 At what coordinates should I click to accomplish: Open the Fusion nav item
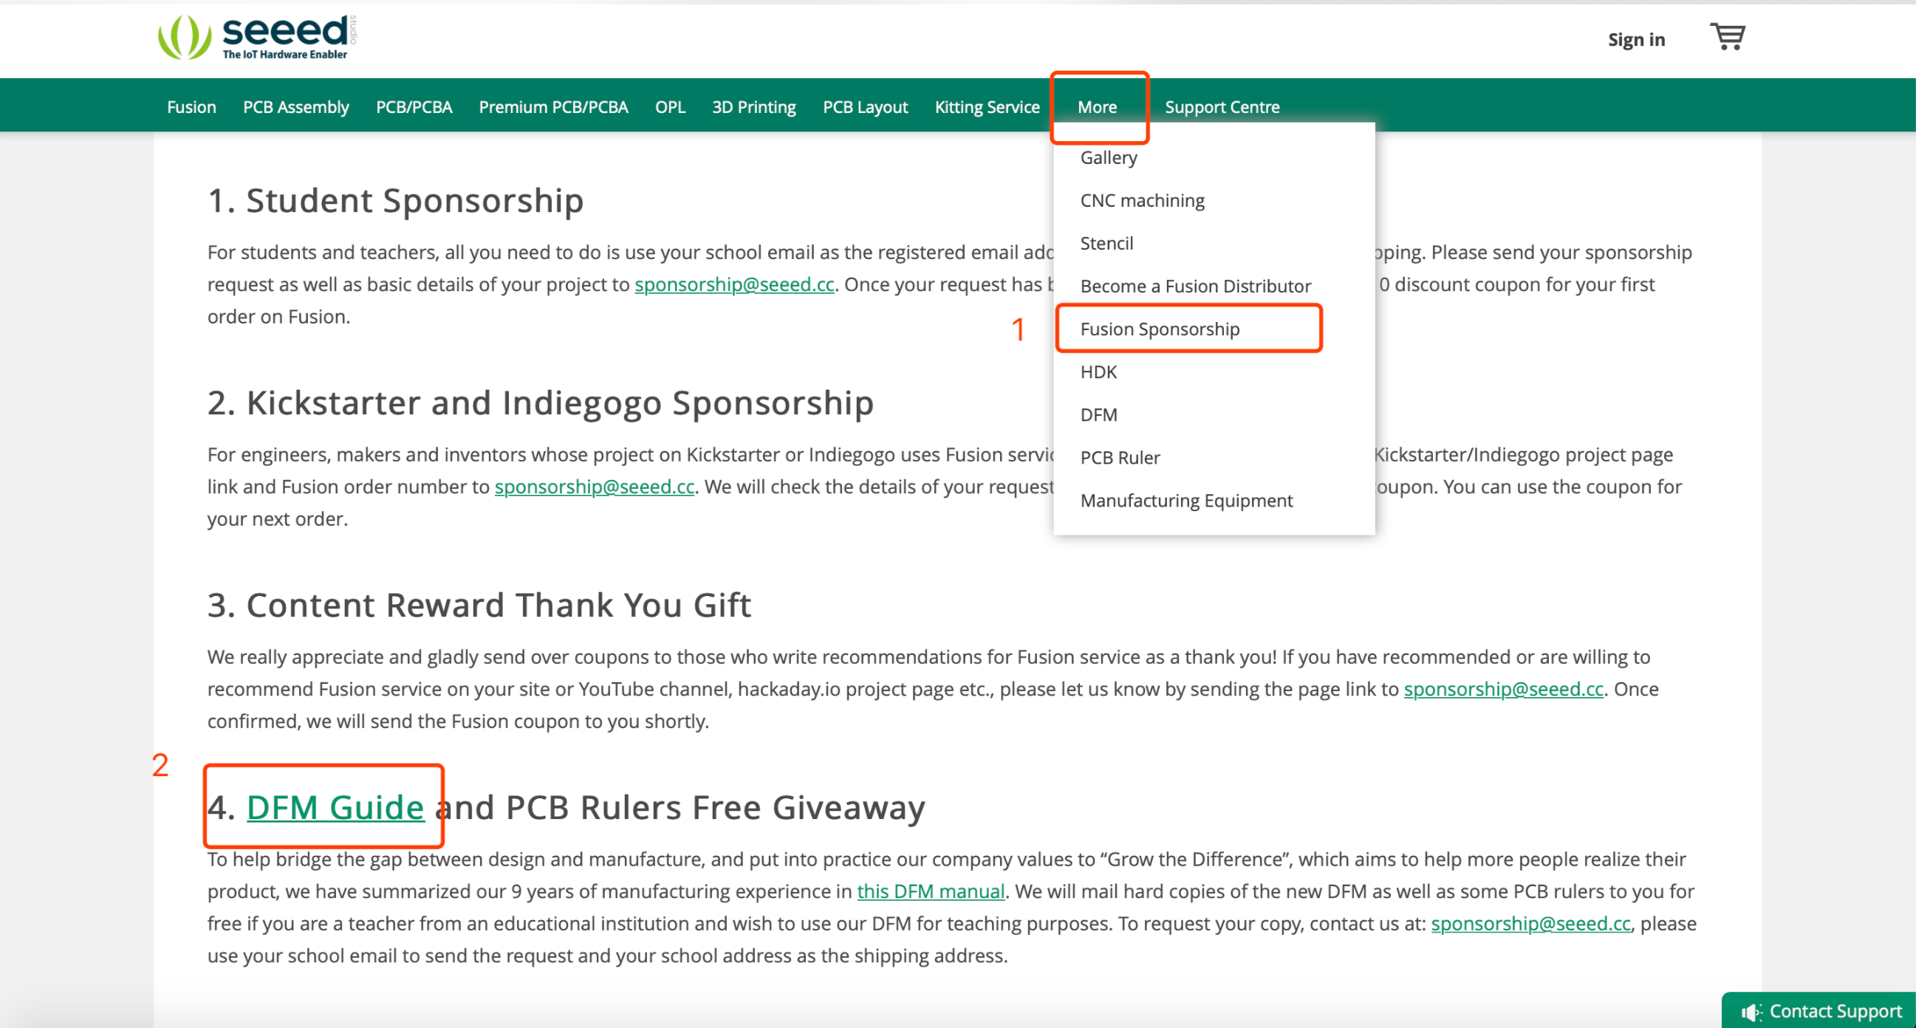pyautogui.click(x=191, y=107)
